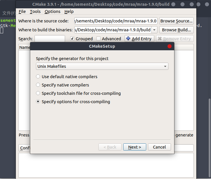Uncheck the Grouped checkbox
Image resolution: width=211 pixels, height=179 pixels.
(x=72, y=39)
